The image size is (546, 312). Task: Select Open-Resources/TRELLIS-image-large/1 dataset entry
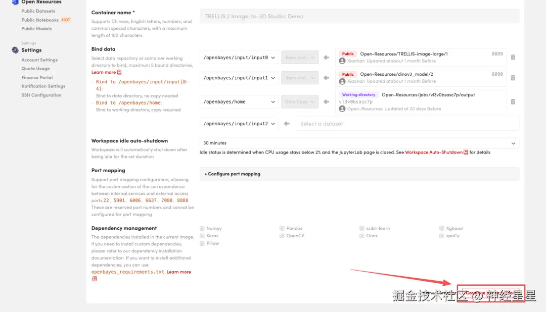pos(421,58)
